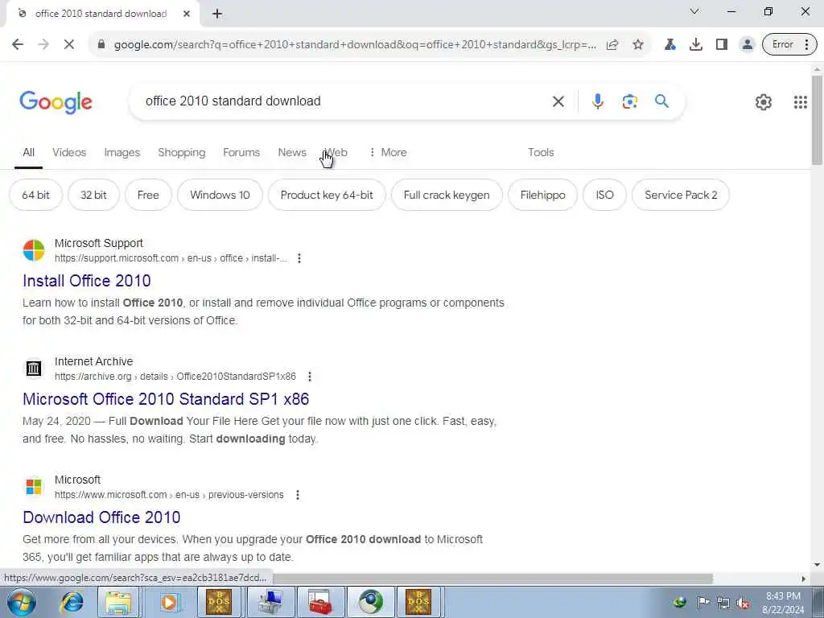Bookmark this page with the star
Viewport: 824px width, 618px height.
[638, 45]
